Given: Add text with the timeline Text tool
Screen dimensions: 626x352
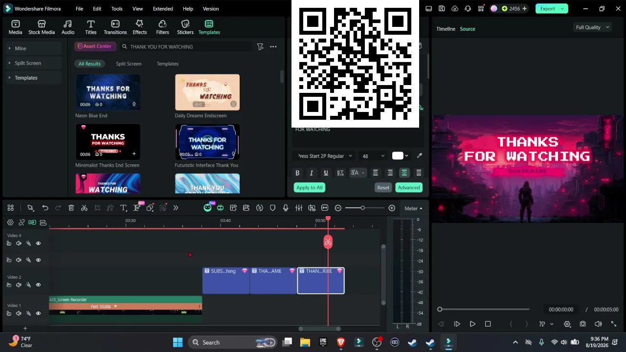Looking at the screenshot, I should click(x=124, y=208).
